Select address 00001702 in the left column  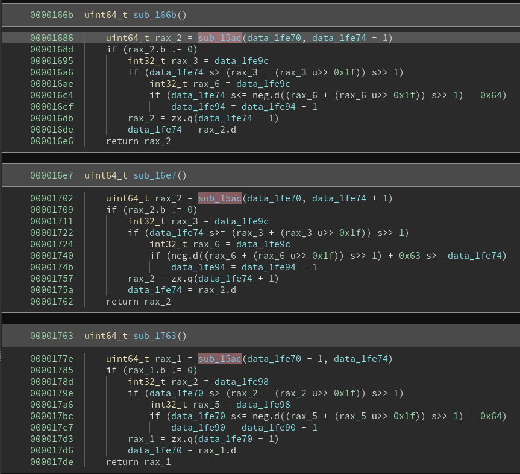[x=52, y=198]
